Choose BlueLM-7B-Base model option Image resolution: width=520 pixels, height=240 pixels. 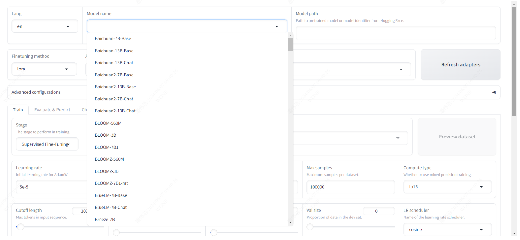tap(187, 195)
